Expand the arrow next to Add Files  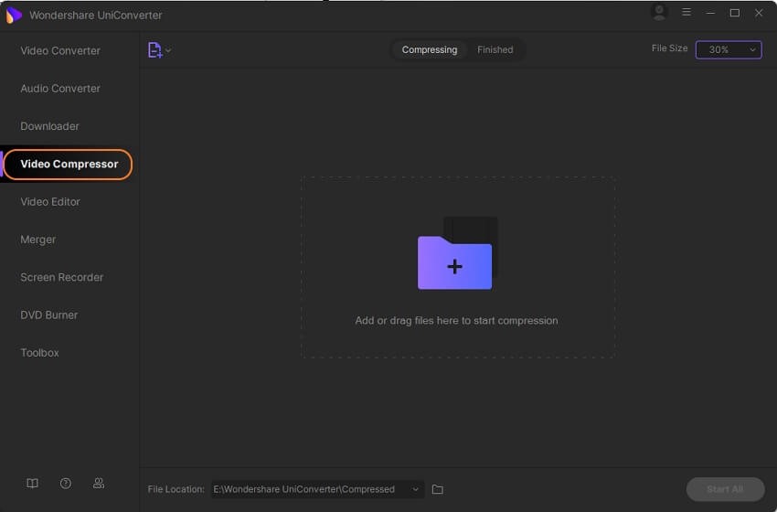pyautogui.click(x=169, y=51)
